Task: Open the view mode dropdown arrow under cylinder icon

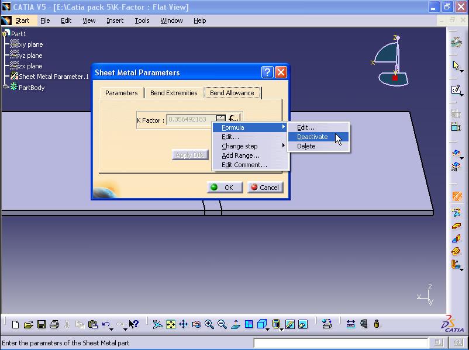Action: pos(281,330)
